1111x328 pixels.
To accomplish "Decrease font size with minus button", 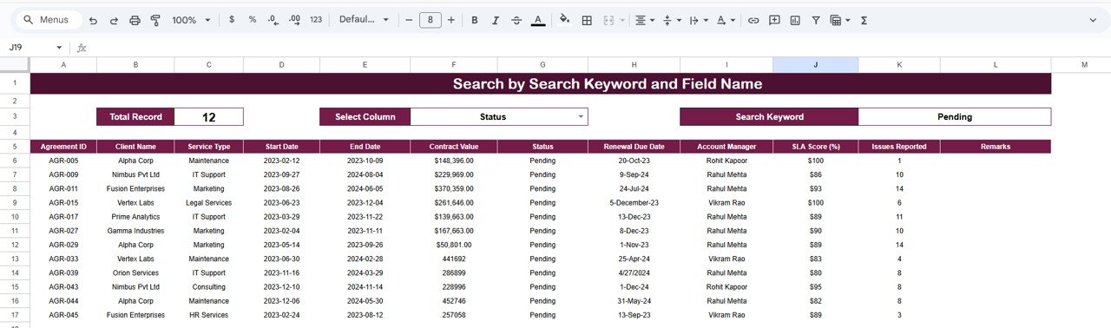I will coord(408,20).
